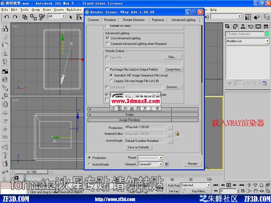This screenshot has height=203, width=271.
Task: Select the Field-of-View navigation tool
Action: click(249, 191)
